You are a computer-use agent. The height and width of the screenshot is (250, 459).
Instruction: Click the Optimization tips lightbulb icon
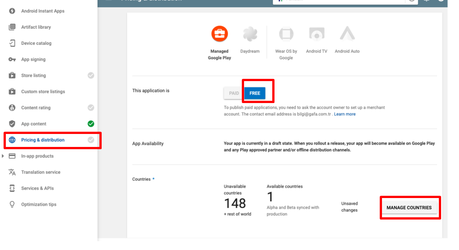(x=12, y=204)
